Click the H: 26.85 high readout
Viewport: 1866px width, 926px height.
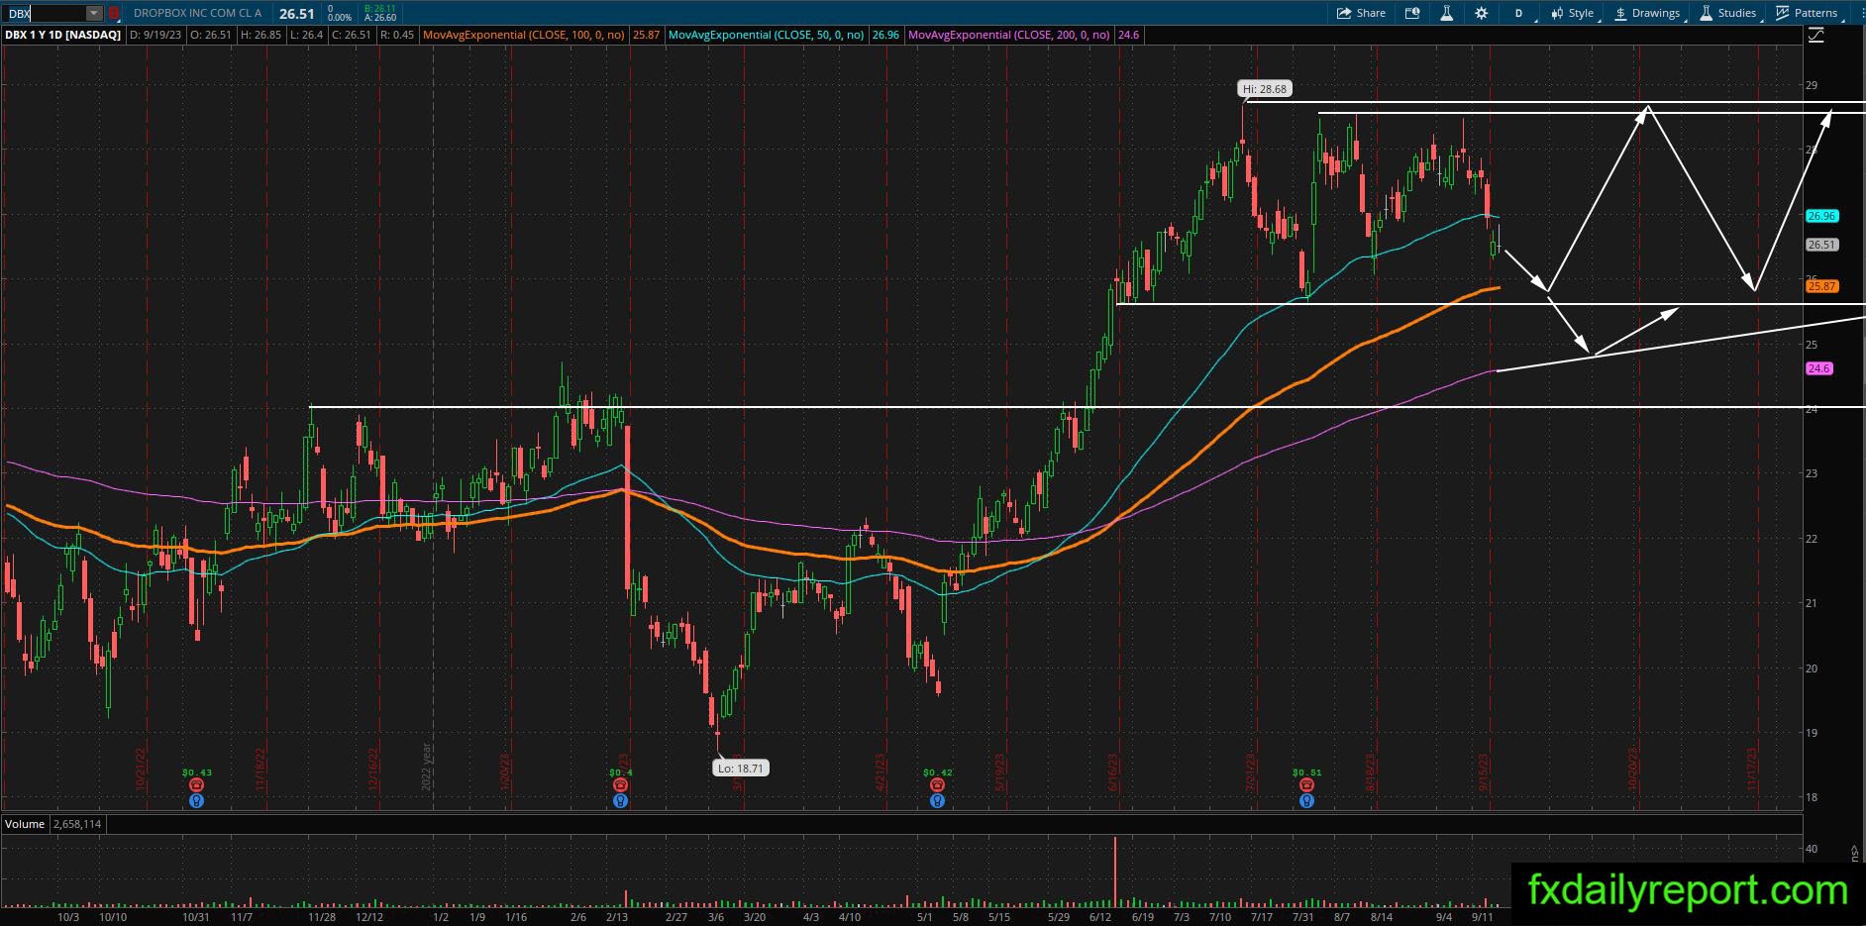coord(260,35)
